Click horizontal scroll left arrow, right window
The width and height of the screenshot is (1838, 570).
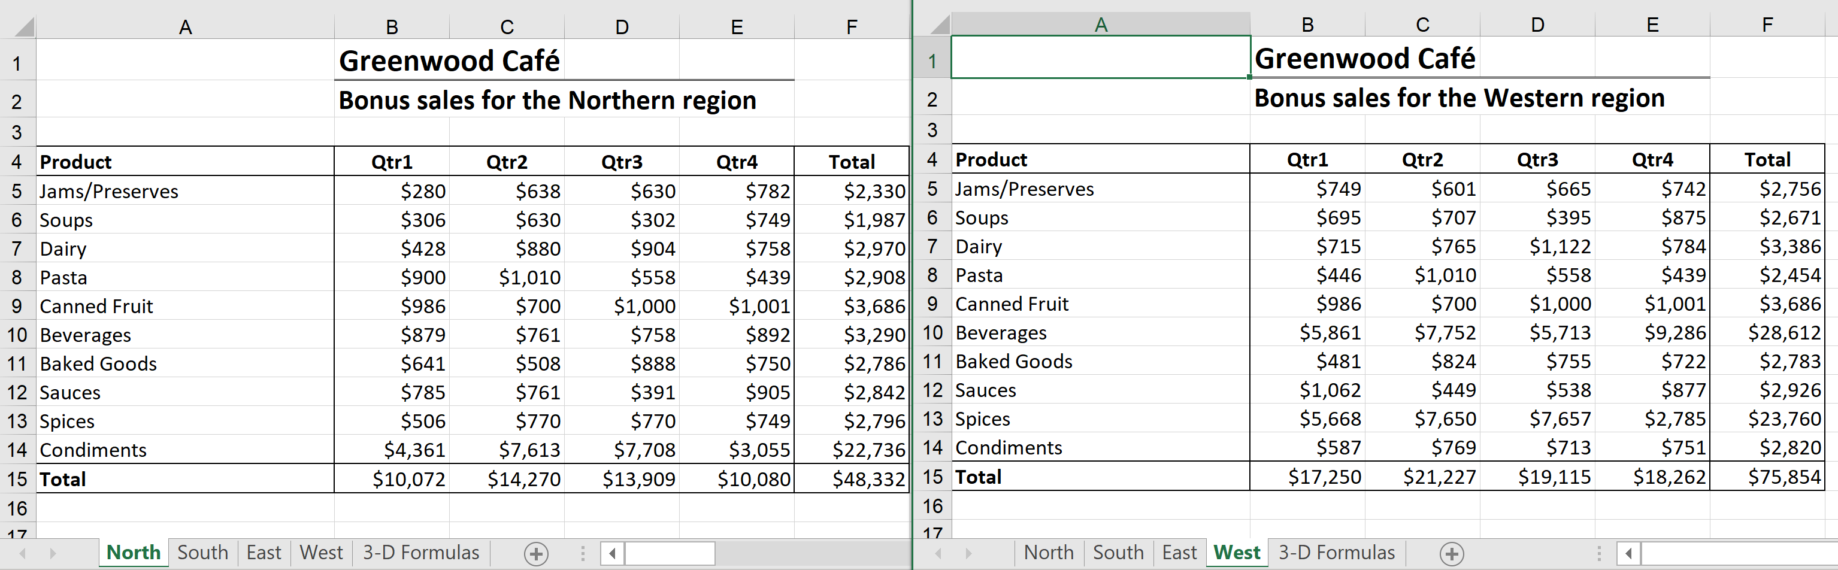1628,554
